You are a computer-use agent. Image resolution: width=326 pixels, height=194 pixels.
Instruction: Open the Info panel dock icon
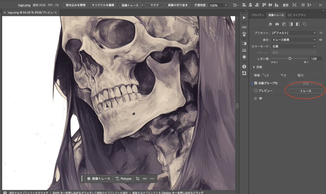244,66
